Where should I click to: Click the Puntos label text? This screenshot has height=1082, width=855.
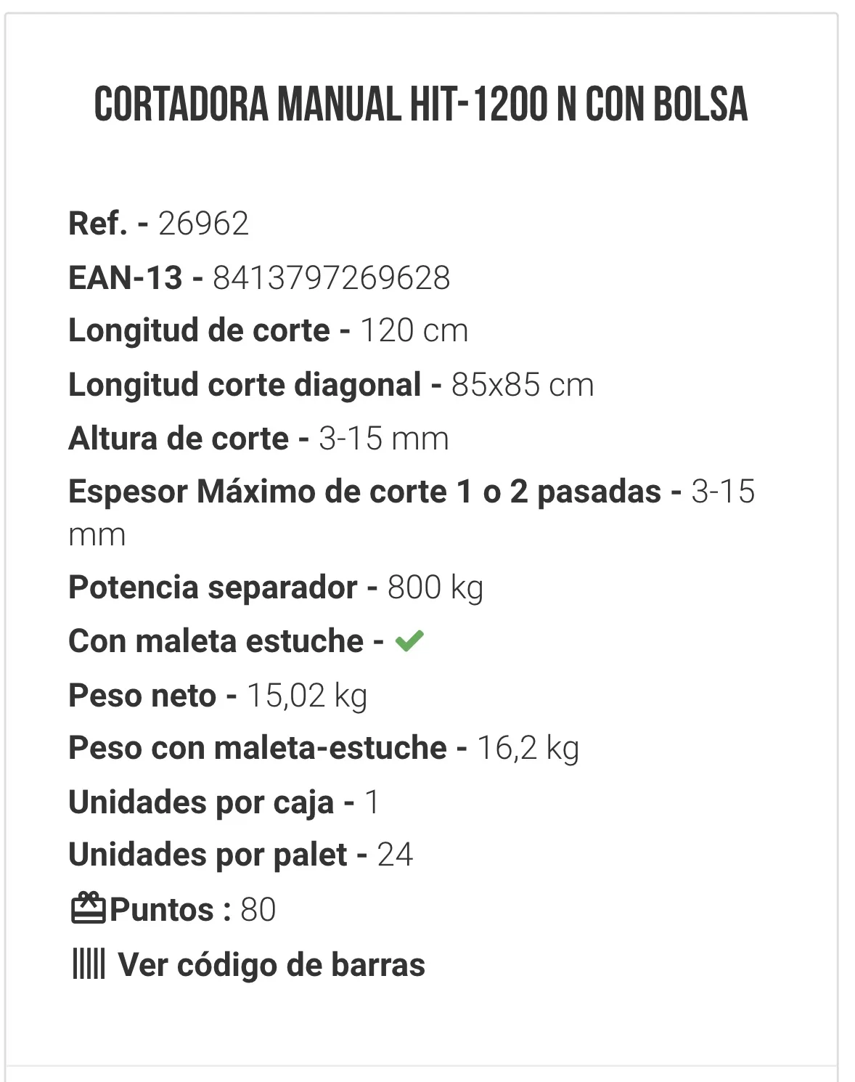(x=162, y=909)
